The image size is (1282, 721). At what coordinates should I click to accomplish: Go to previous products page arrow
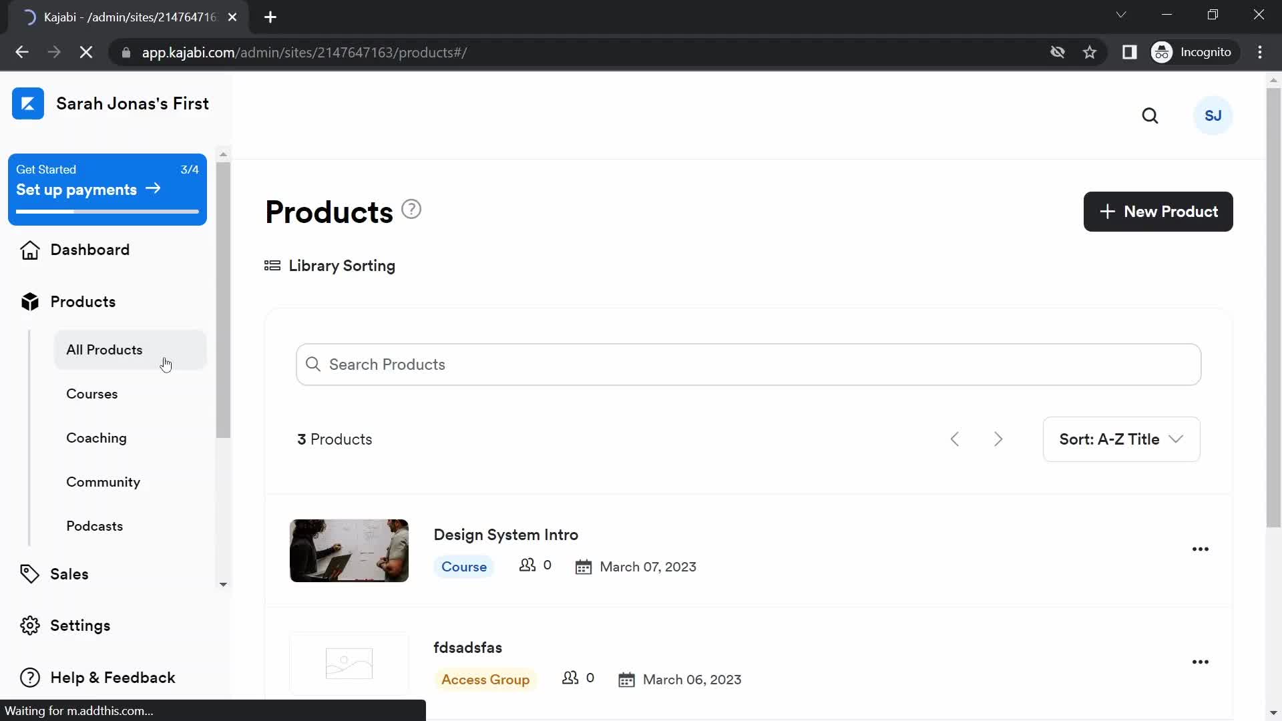tap(955, 439)
